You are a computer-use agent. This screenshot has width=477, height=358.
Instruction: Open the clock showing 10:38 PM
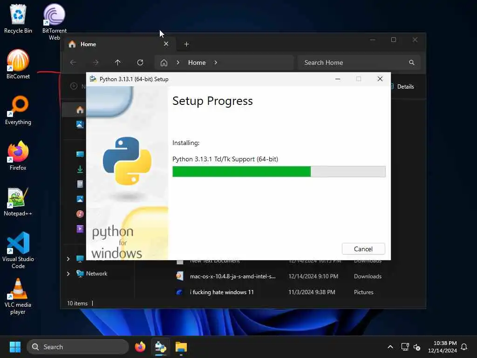(x=443, y=347)
